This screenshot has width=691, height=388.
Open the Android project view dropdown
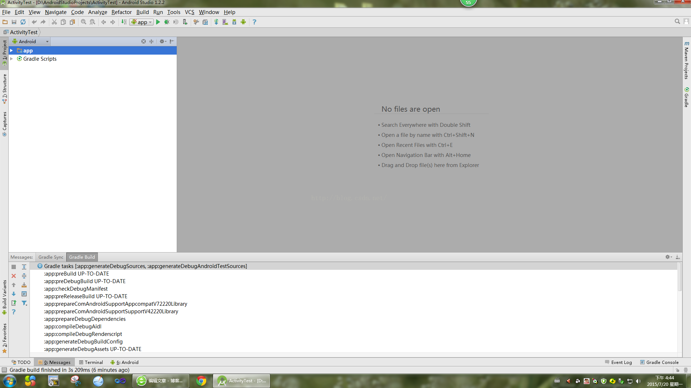click(31, 41)
